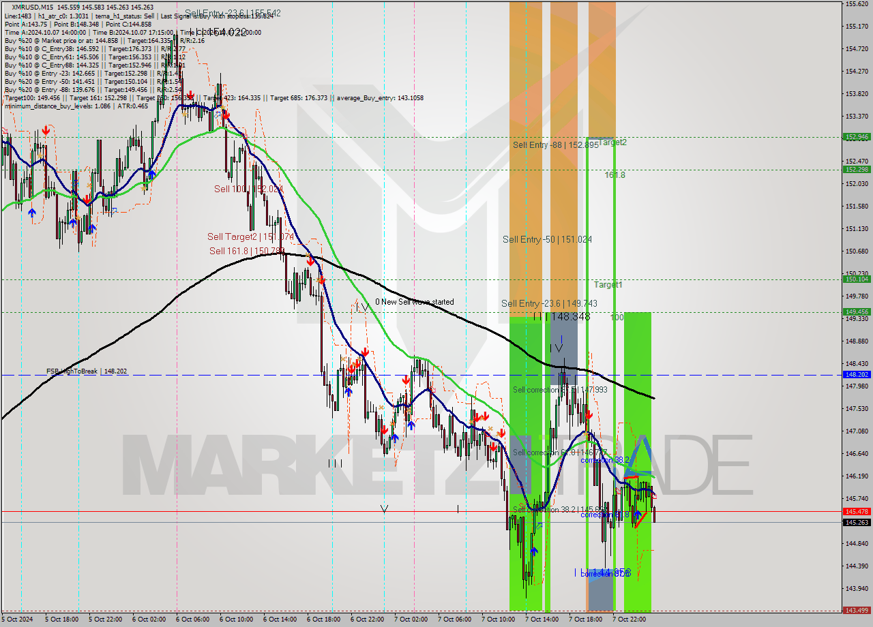
Task: Click the Sell 161.8 | 150.759 label
Action: pos(247,251)
